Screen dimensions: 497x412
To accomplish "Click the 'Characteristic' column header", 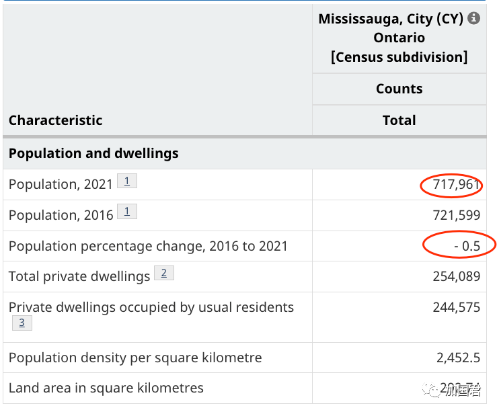I will pos(55,120).
